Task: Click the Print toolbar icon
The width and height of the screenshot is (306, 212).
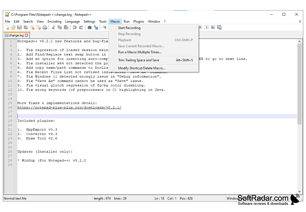Action: pyautogui.click(x=45, y=27)
